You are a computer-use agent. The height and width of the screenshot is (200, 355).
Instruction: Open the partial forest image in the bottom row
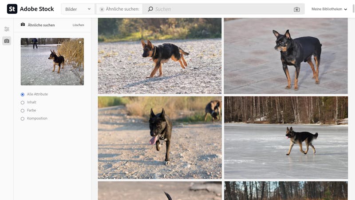tap(286, 191)
